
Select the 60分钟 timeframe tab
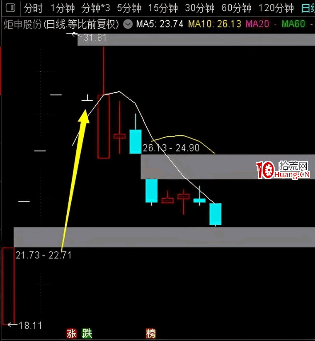pos(236,8)
